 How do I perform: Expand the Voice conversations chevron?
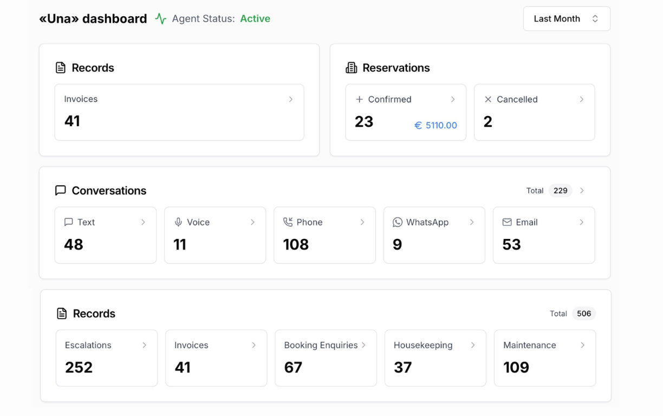(253, 222)
